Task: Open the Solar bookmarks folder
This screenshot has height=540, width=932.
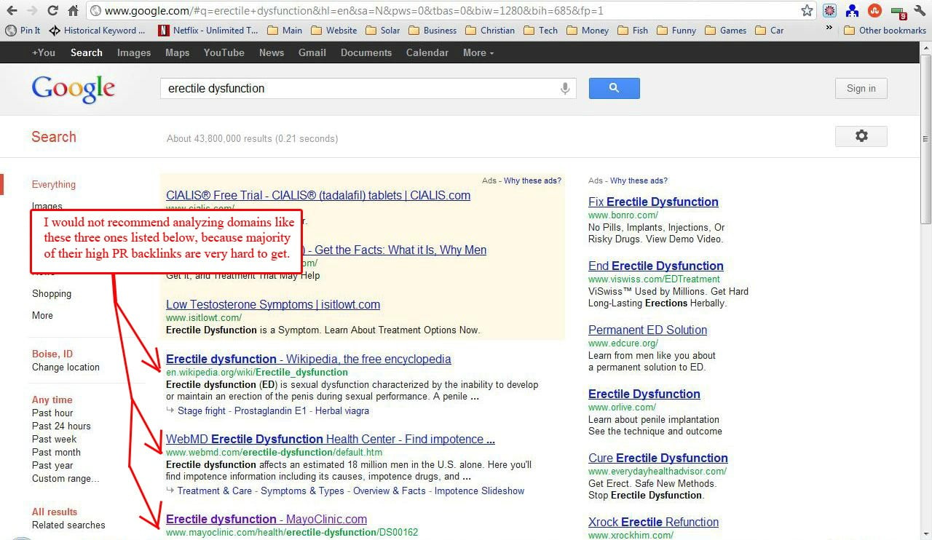Action: (383, 31)
